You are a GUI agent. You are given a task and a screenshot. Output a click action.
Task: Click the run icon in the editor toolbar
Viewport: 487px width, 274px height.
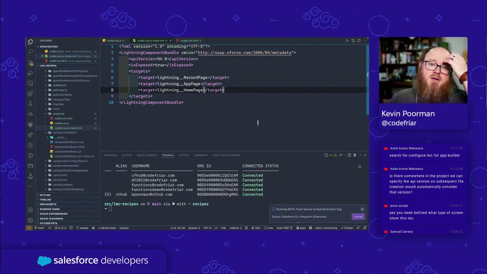(347, 40)
